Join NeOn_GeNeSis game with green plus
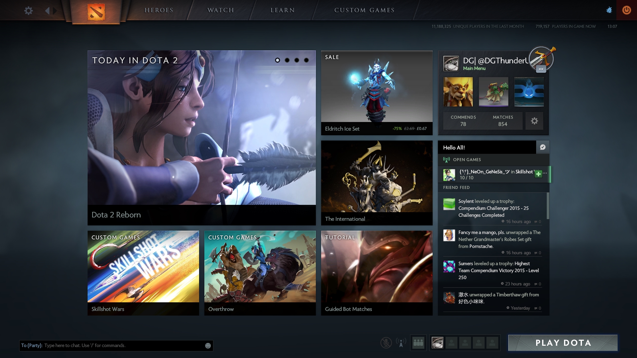The image size is (637, 358). point(538,174)
